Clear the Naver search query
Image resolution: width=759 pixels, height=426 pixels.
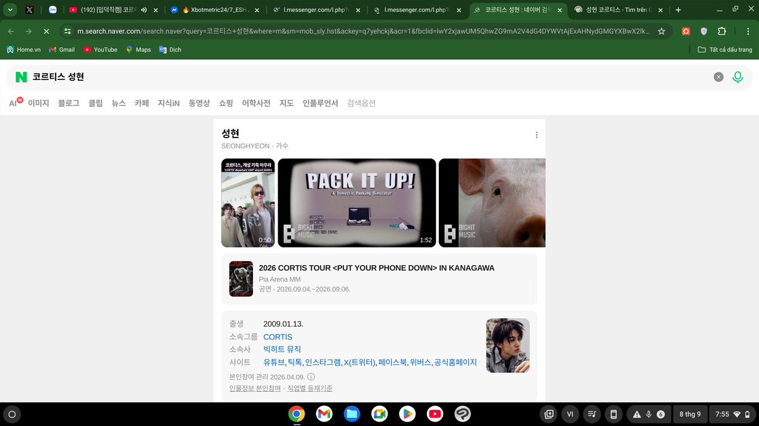[x=719, y=77]
